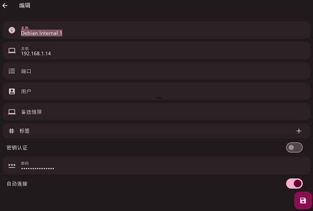Add a new tag with the plus icon

click(x=299, y=131)
